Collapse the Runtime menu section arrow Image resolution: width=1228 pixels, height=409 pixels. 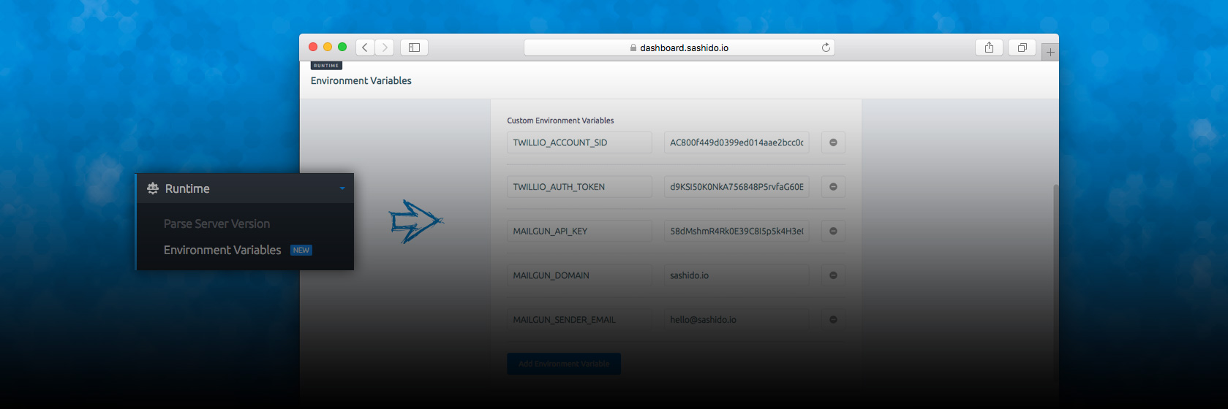(342, 188)
